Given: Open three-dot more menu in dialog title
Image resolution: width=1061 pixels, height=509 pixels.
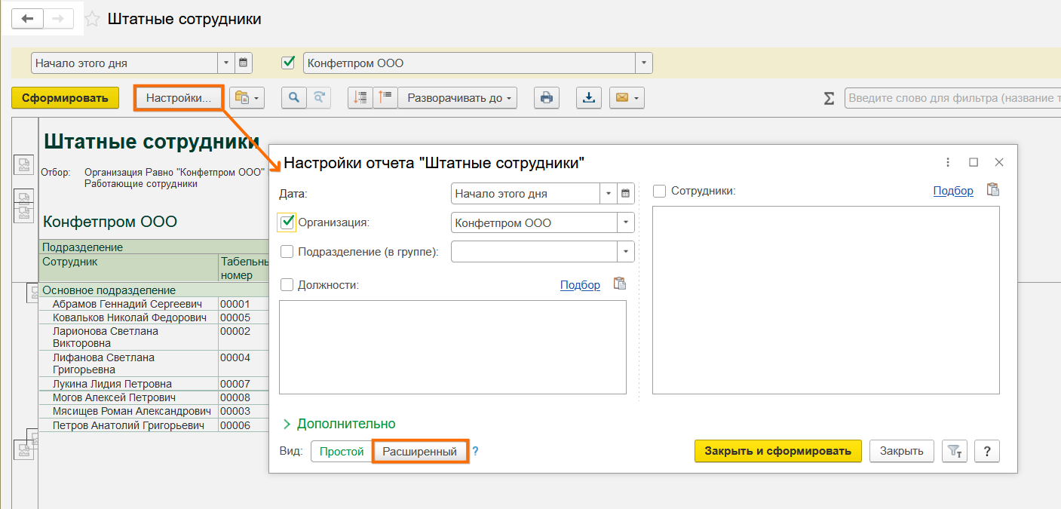Looking at the screenshot, I should (x=948, y=162).
